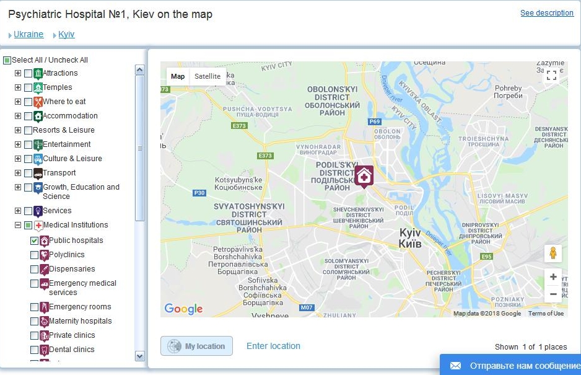This screenshot has width=581, height=375.
Task: Click the hospital marker on the map
Action: (363, 177)
